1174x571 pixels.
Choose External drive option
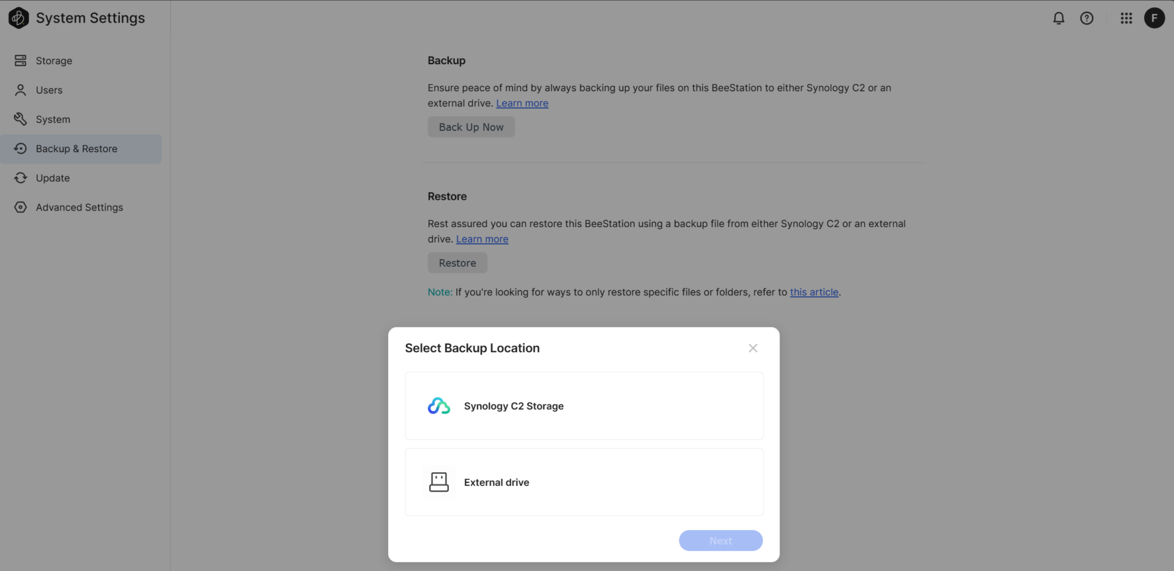tap(584, 482)
